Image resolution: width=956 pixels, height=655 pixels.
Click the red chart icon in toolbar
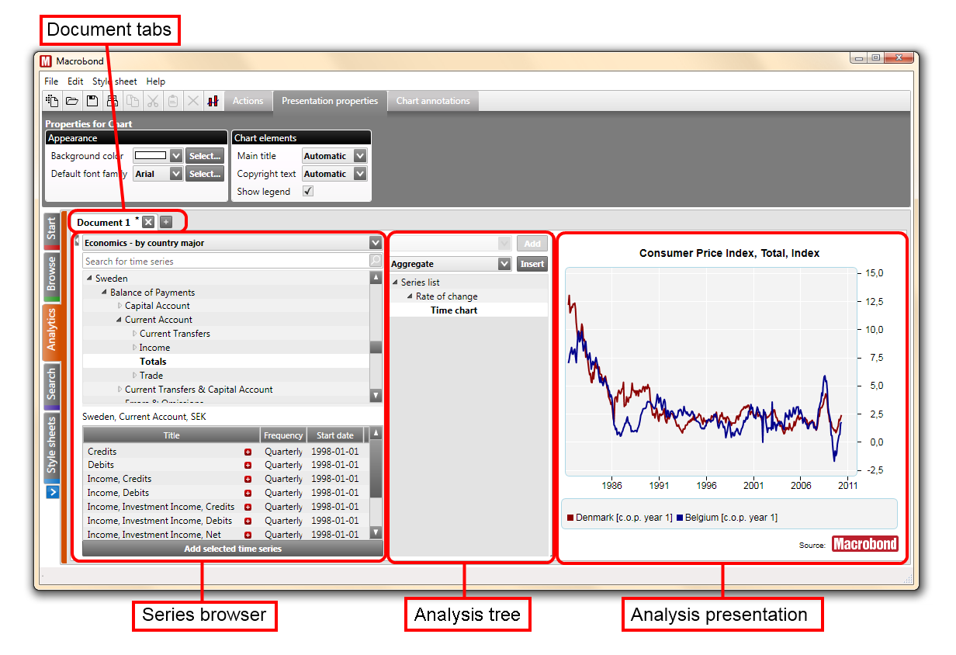point(213,101)
